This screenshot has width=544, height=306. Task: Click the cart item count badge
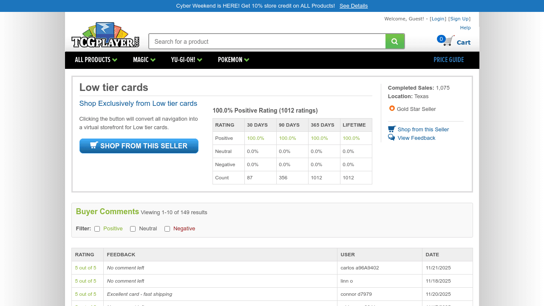[x=441, y=39]
